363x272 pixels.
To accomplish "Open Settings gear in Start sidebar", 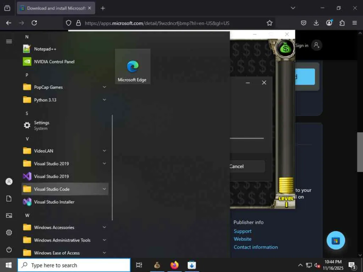I will [9, 232].
